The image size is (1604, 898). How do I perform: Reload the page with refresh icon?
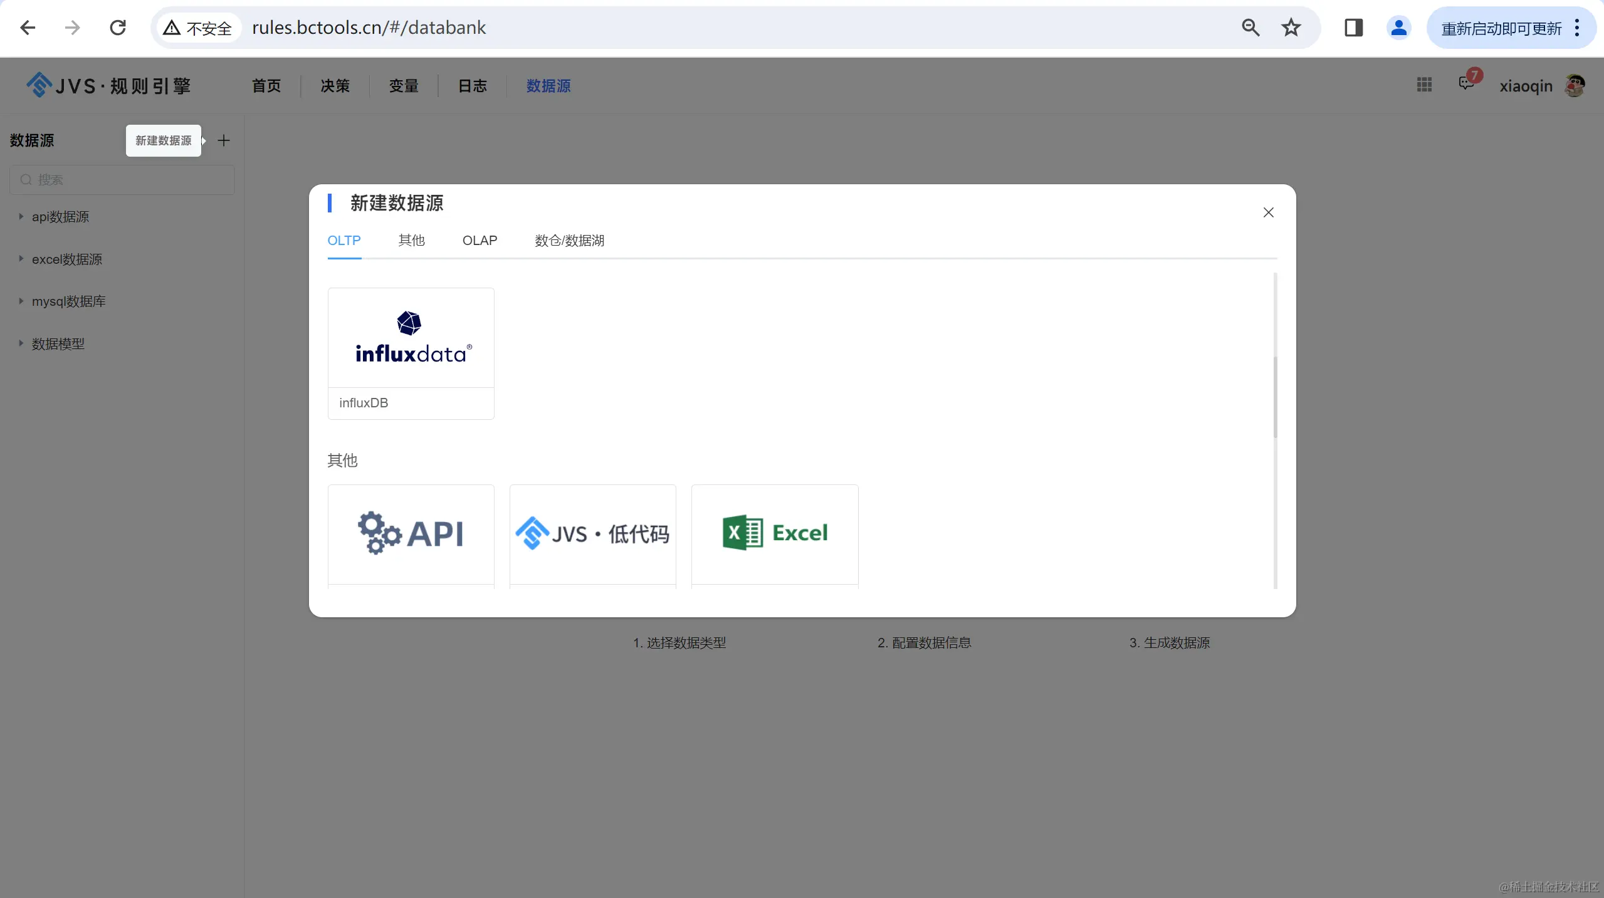coord(118,28)
